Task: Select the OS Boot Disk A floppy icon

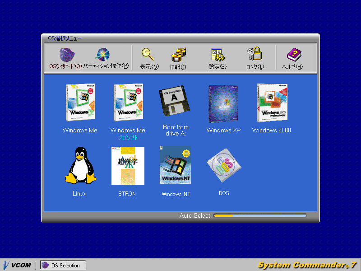Action: [x=174, y=100]
